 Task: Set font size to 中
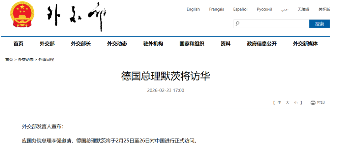point(279,103)
